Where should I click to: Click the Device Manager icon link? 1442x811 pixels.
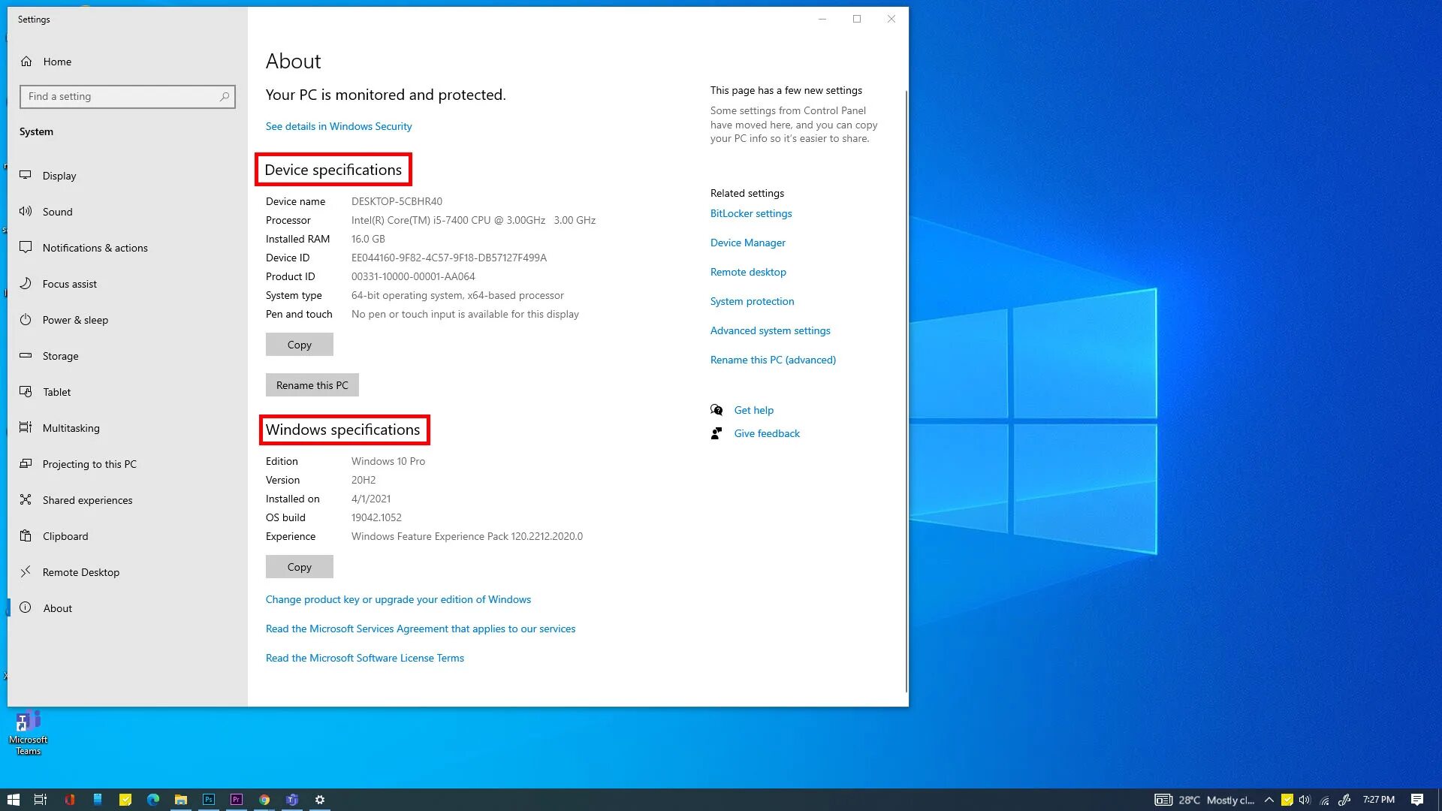747,243
